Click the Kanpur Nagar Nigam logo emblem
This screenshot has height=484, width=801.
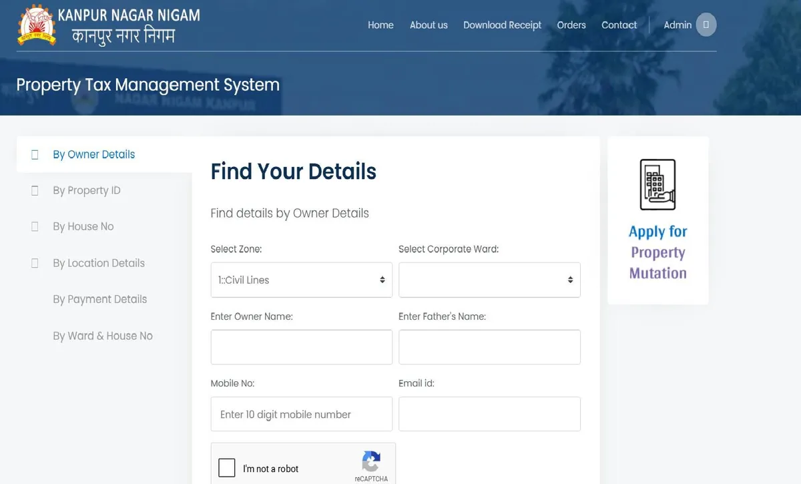pyautogui.click(x=37, y=25)
